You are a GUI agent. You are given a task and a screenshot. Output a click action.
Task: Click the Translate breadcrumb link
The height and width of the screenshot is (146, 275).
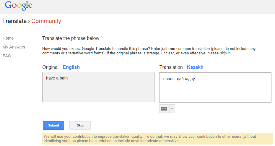(14, 21)
